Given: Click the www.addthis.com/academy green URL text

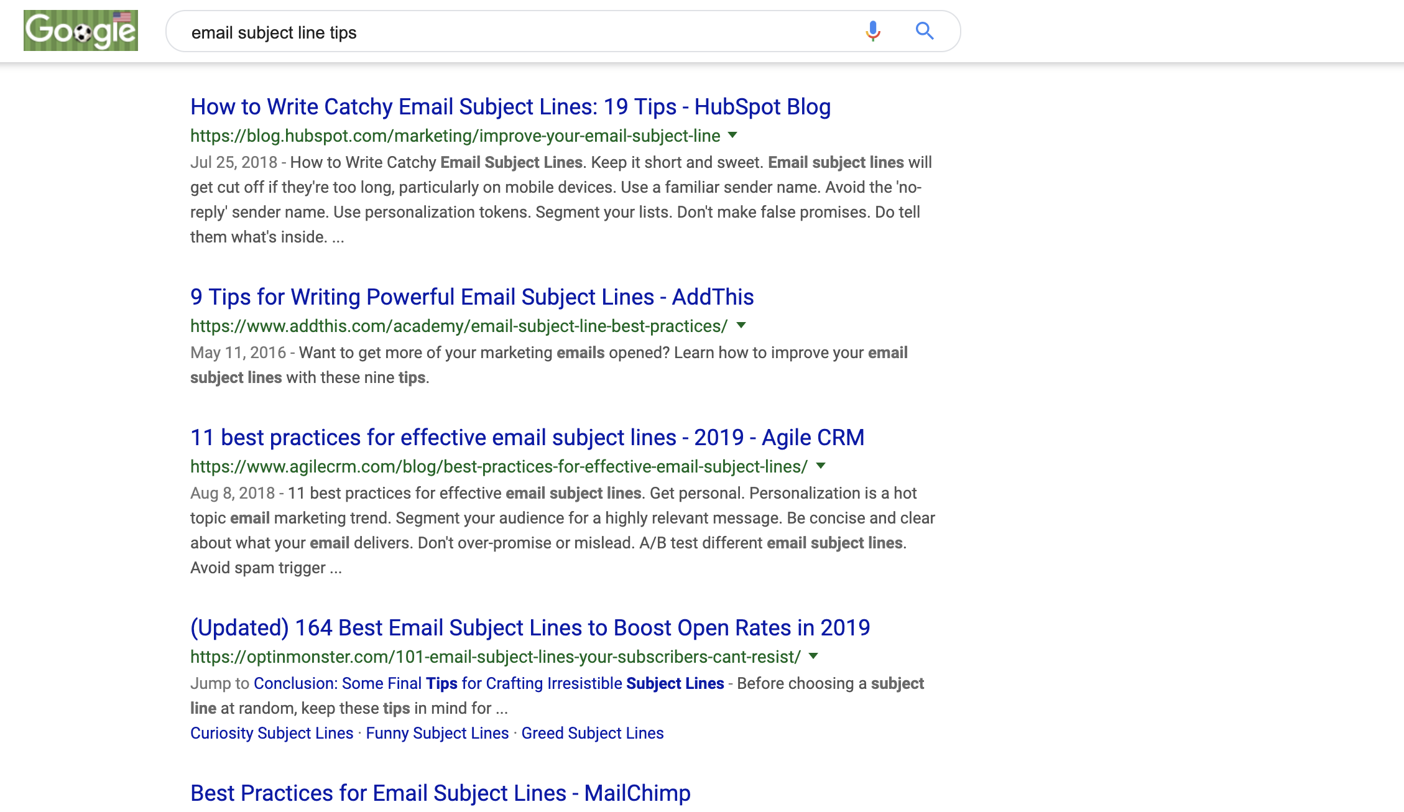Looking at the screenshot, I should [x=459, y=326].
